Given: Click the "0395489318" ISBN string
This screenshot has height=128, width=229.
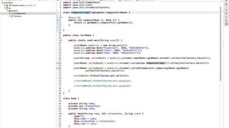Looking at the screenshot, I should [137, 48].
